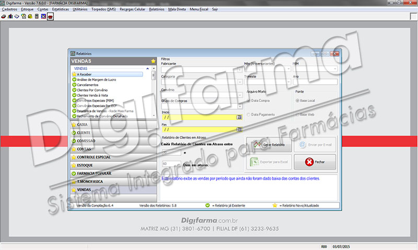Select the Data Pagamento radio button
Image resolution: width=418 pixels, height=250 pixels.
(x=249, y=115)
